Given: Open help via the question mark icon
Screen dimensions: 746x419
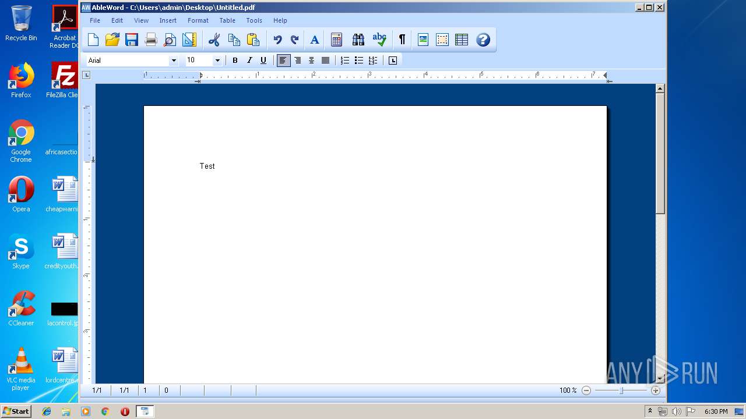Looking at the screenshot, I should point(483,40).
